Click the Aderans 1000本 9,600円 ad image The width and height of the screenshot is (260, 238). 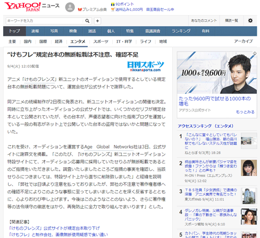pyautogui.click(x=217, y=72)
